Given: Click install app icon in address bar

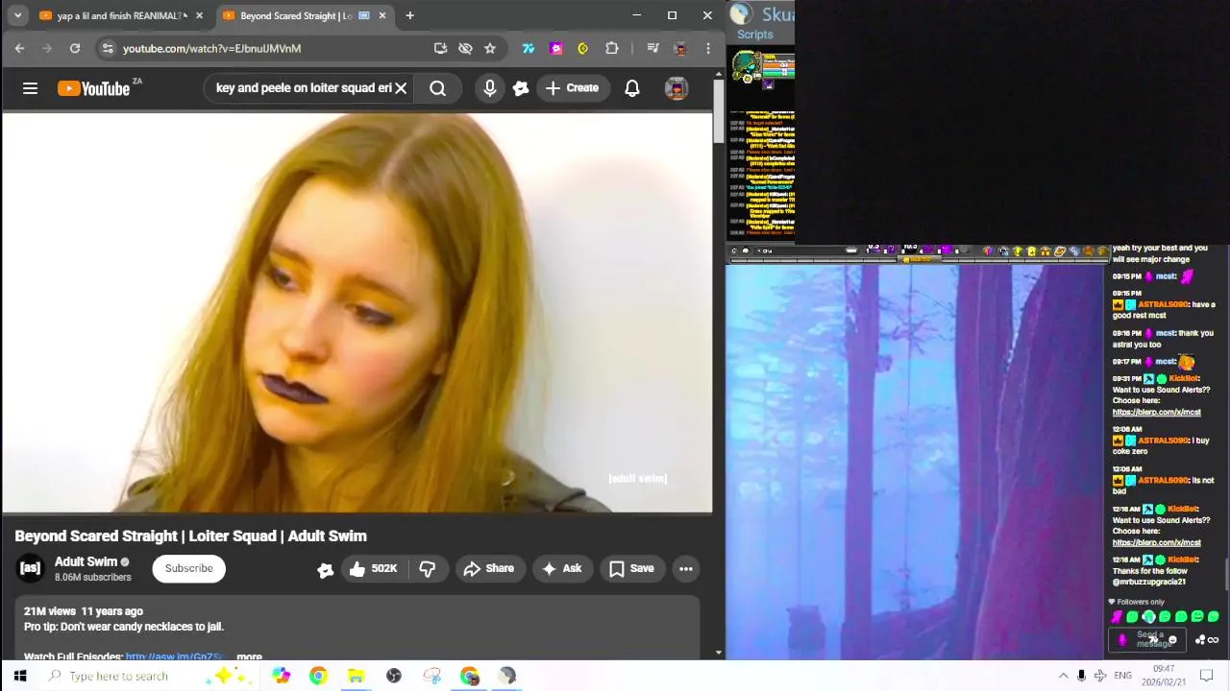Looking at the screenshot, I should click(x=440, y=48).
